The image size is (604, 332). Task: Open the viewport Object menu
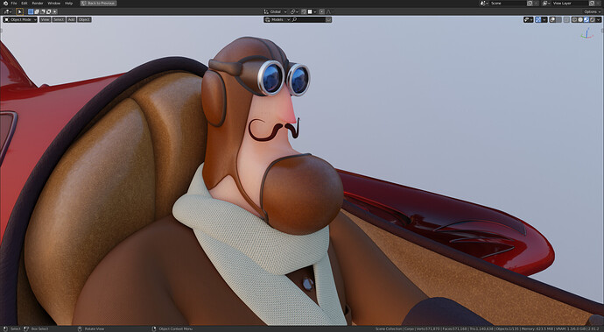84,19
